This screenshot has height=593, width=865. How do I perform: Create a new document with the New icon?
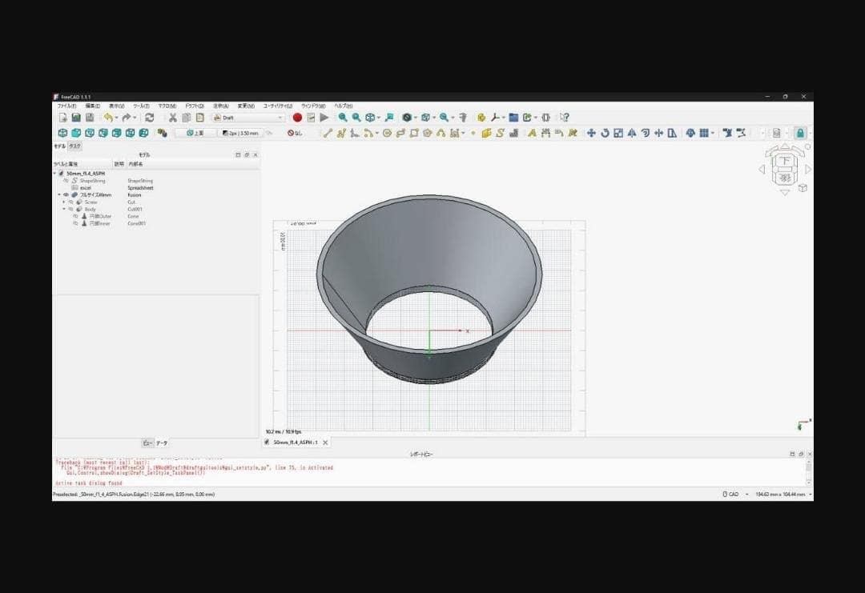(x=63, y=118)
